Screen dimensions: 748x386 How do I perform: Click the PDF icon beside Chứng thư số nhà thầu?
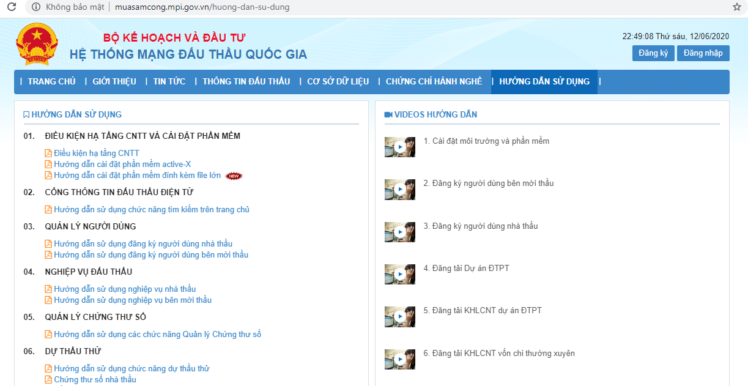(x=49, y=380)
